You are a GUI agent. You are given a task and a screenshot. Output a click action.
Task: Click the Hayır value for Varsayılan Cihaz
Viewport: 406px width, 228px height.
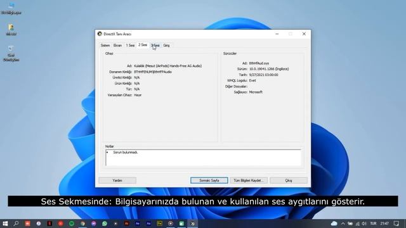138,95
